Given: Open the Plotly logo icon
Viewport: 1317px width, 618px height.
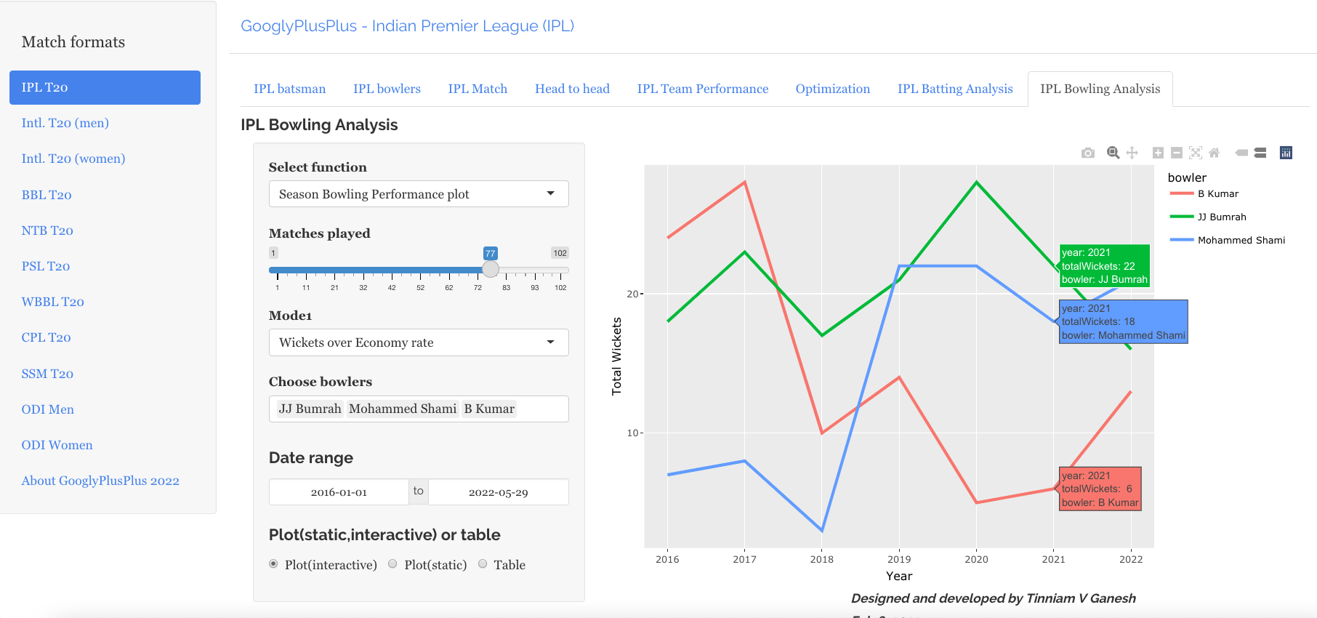Looking at the screenshot, I should pos(1286,153).
